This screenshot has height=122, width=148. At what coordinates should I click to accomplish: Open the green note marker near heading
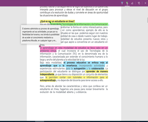point(50,23)
